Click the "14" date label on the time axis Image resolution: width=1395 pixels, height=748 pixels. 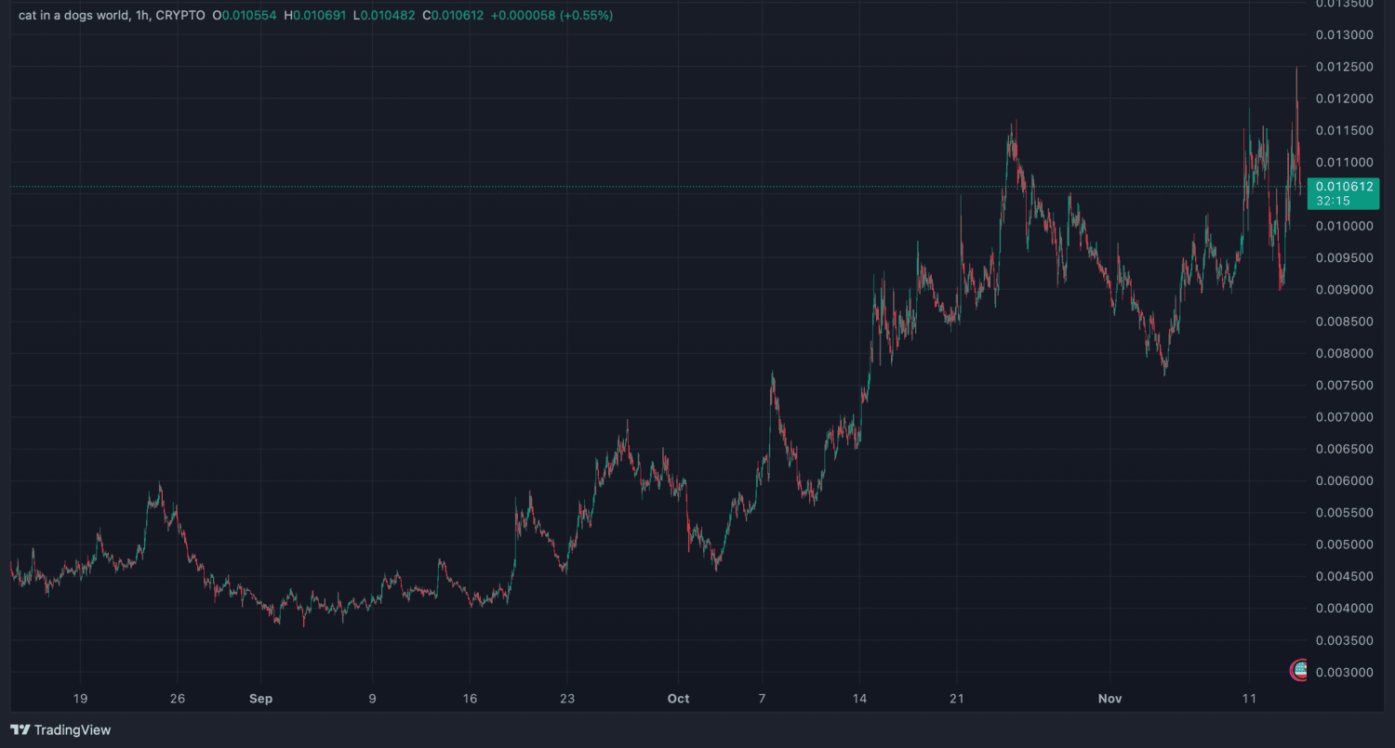point(859,699)
